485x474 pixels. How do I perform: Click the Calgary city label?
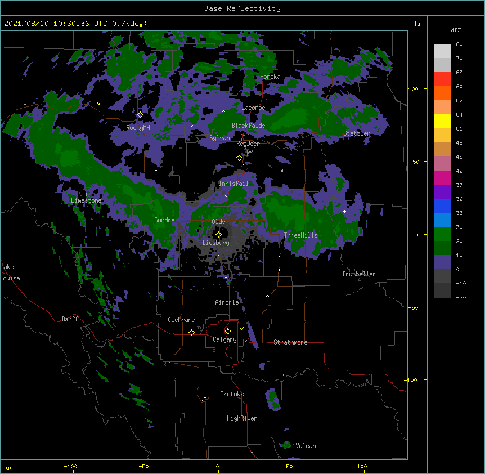(224, 339)
